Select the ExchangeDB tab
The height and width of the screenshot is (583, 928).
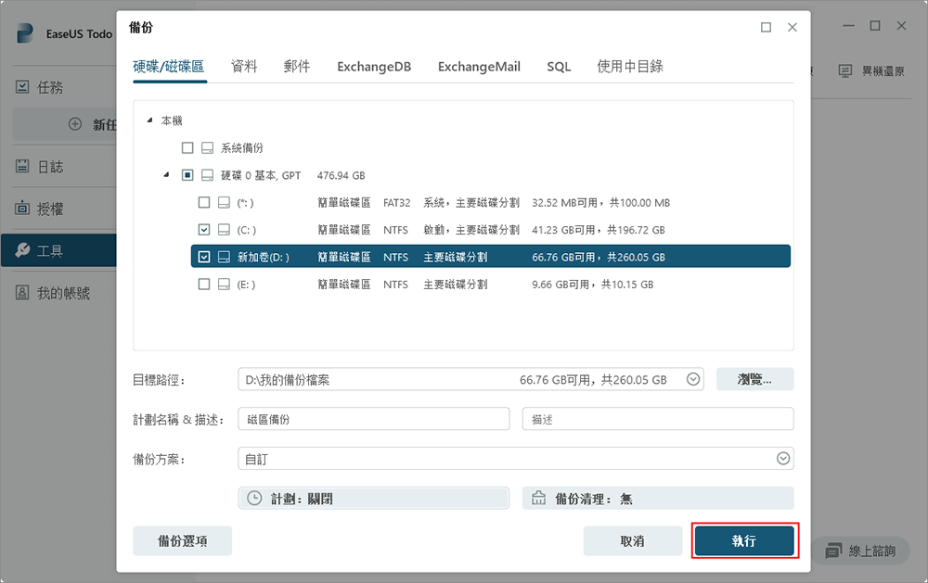(x=374, y=66)
